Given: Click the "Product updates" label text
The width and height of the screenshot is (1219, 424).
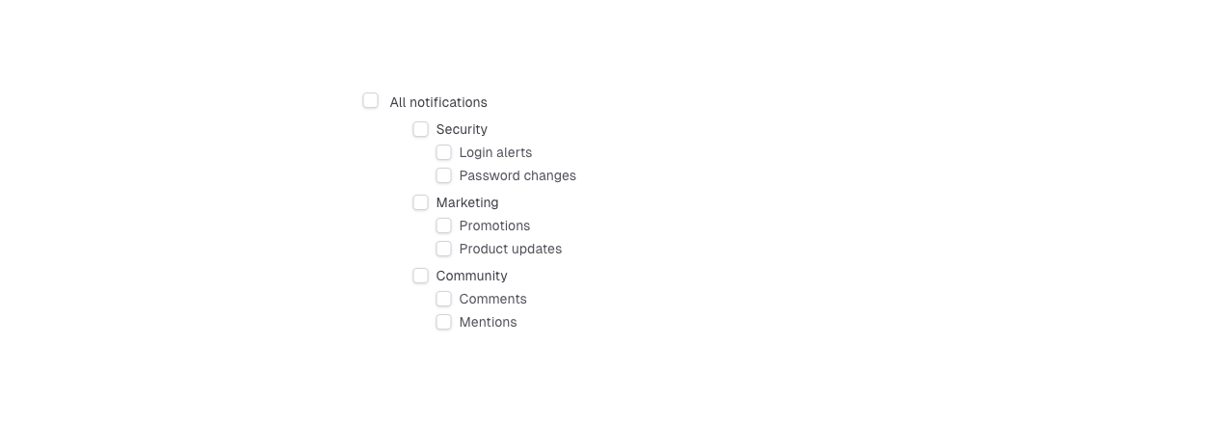Looking at the screenshot, I should coord(510,249).
